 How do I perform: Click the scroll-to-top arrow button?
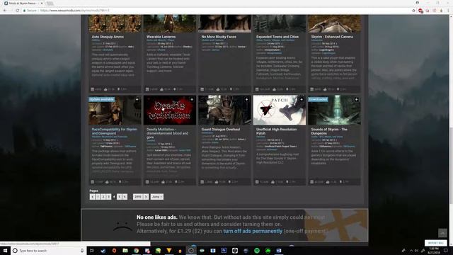[x=442, y=233]
